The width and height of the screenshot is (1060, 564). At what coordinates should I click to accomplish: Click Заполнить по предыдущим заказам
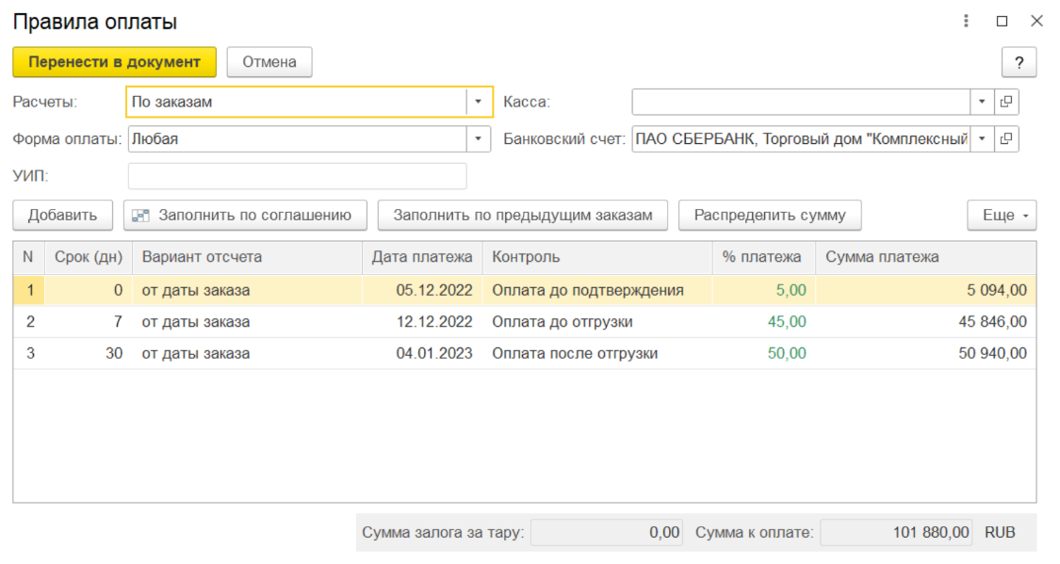click(x=522, y=216)
